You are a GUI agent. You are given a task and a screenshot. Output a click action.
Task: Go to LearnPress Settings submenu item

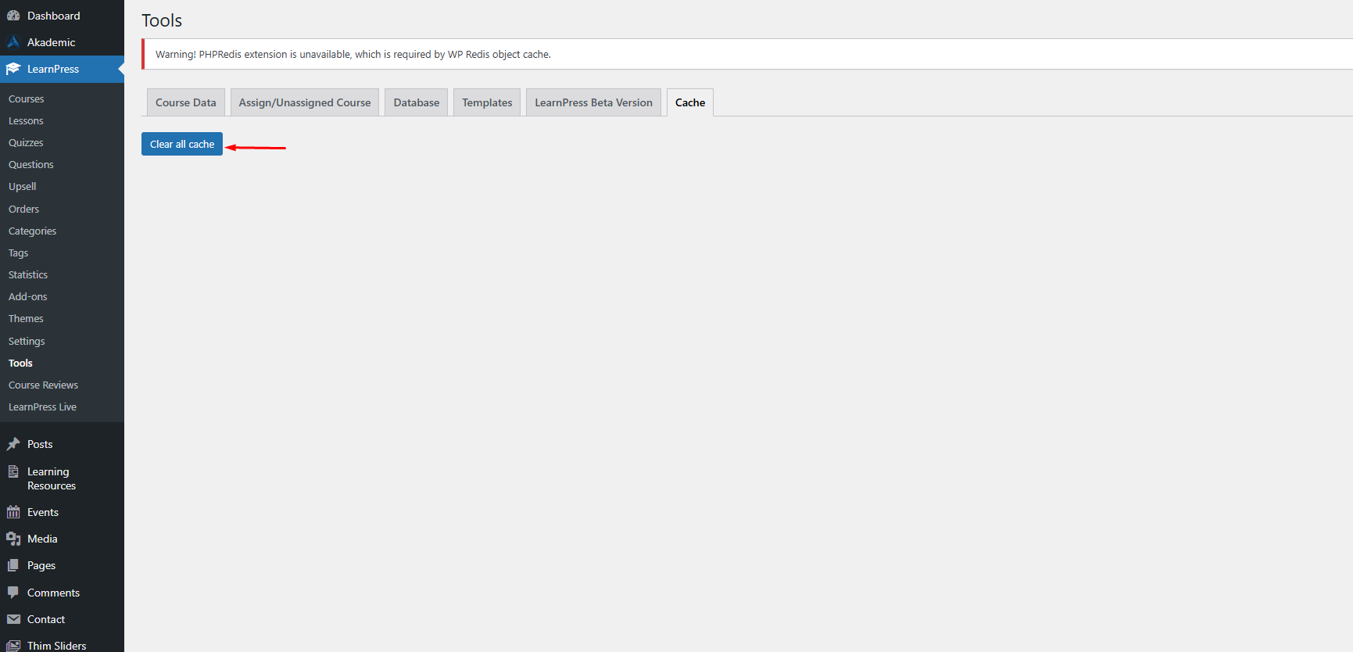click(27, 342)
